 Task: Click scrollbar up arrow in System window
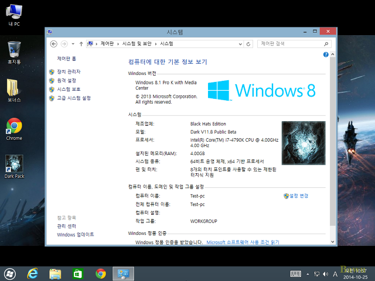click(x=332, y=54)
